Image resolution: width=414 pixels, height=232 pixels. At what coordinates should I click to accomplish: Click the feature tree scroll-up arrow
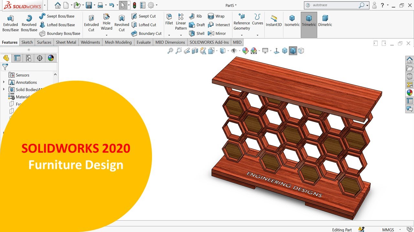[x=55, y=75]
